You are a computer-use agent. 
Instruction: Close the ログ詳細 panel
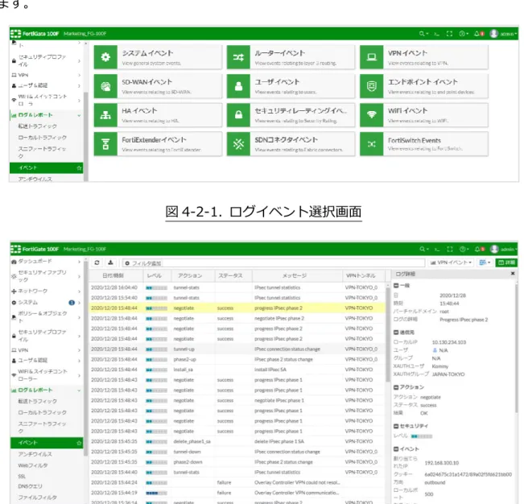point(513,274)
